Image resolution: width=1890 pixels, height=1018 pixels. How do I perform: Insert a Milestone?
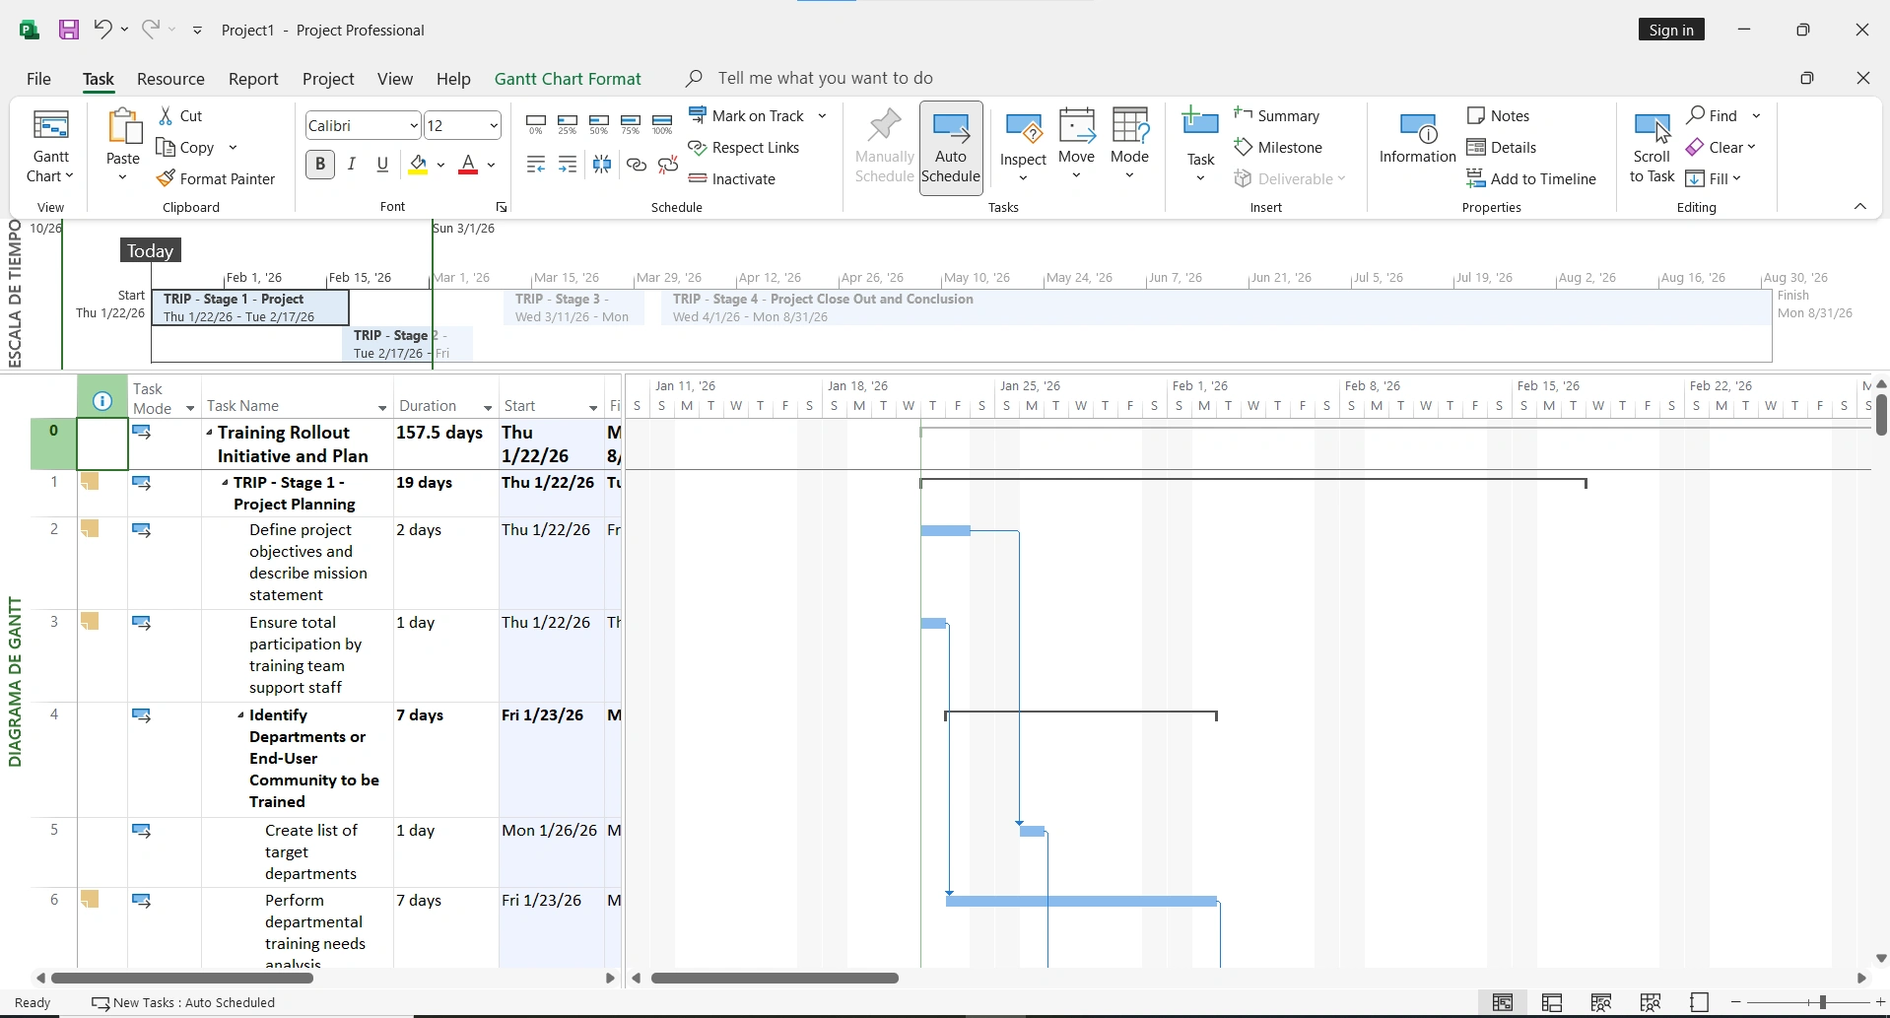[1290, 147]
